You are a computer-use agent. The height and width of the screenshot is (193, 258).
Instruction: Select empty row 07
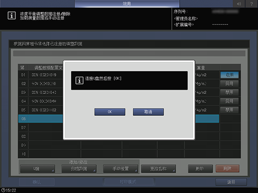[x=118, y=127]
